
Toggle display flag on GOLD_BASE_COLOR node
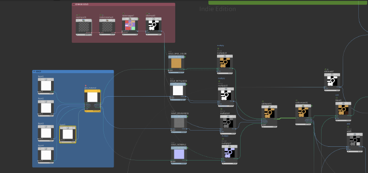[185, 57]
